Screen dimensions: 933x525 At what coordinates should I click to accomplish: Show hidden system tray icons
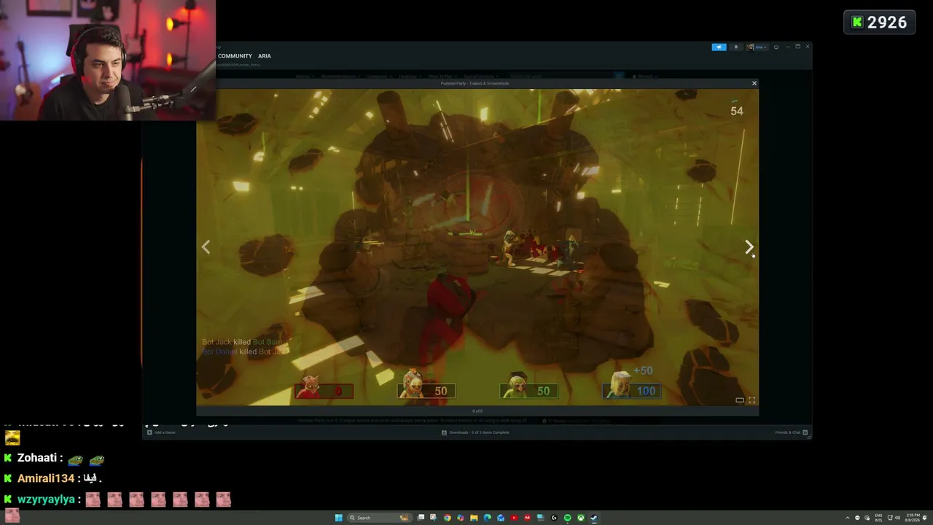[x=847, y=518]
